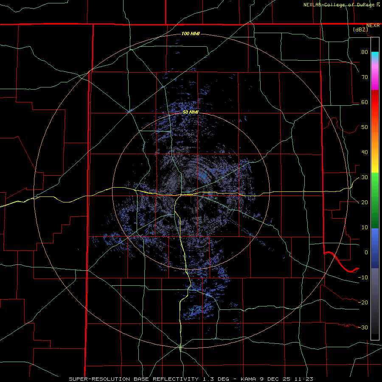Click the -30 value on the dBZ scale

(x=363, y=328)
